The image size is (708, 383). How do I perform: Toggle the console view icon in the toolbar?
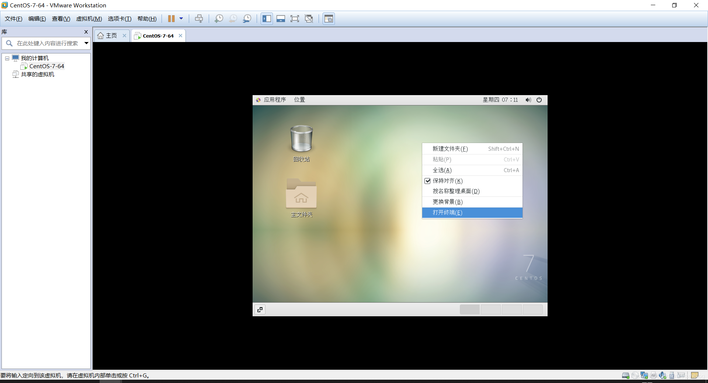tap(329, 18)
